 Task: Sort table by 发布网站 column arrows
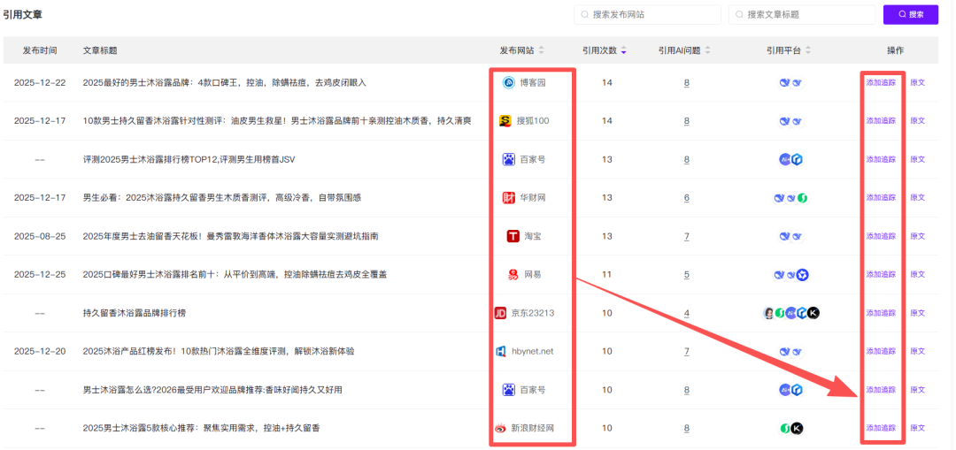(542, 50)
